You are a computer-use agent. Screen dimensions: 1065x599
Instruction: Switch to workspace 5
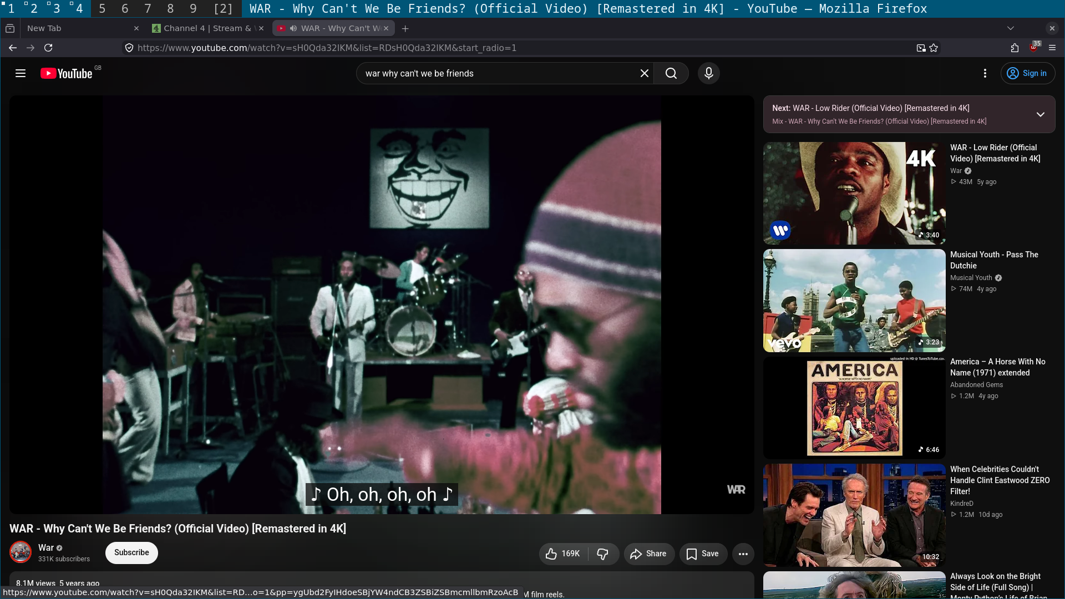102,8
